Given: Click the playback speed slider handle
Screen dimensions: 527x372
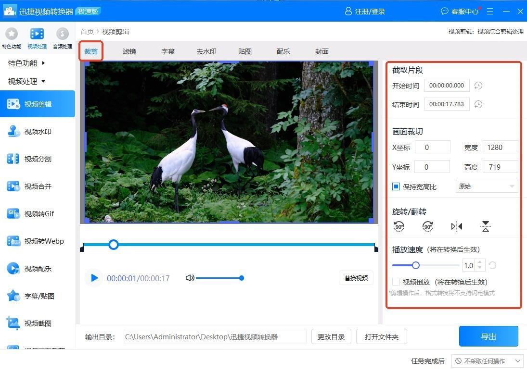Looking at the screenshot, I should click(416, 265).
